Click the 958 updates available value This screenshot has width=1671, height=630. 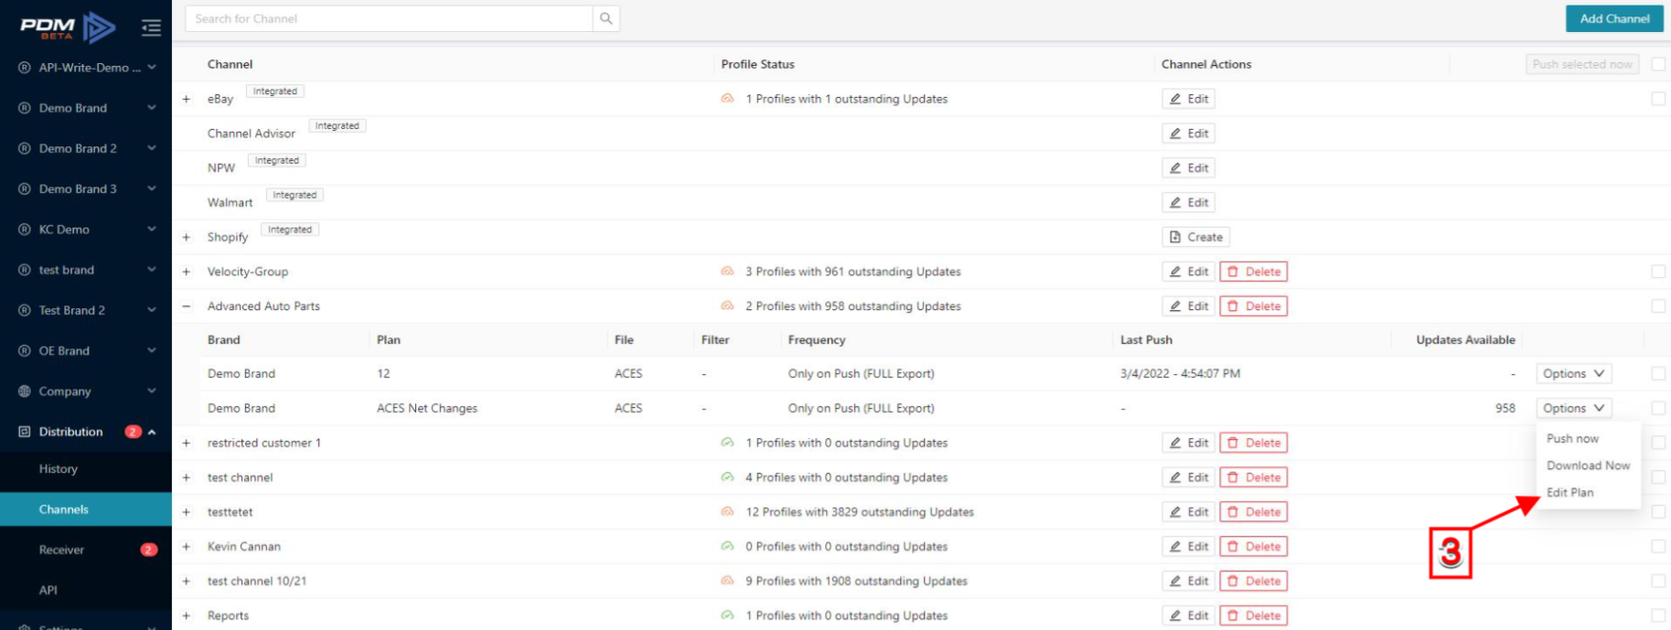1505,408
